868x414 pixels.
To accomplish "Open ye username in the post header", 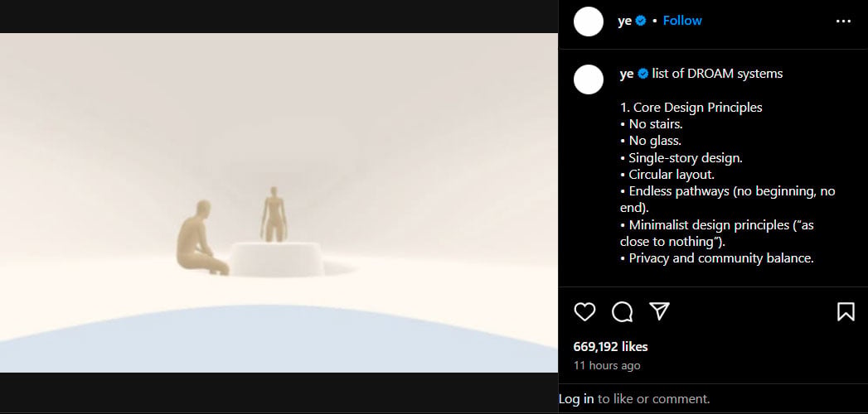I will 624,21.
